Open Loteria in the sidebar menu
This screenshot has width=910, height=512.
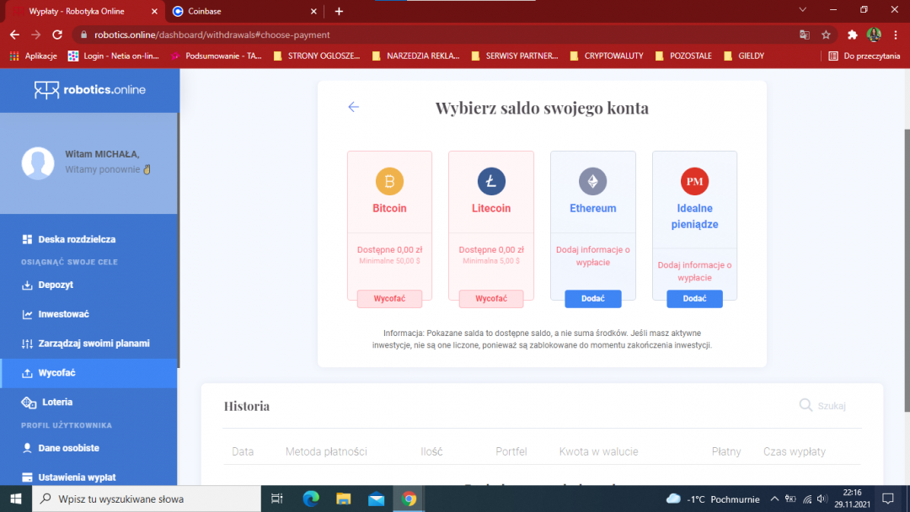click(56, 403)
